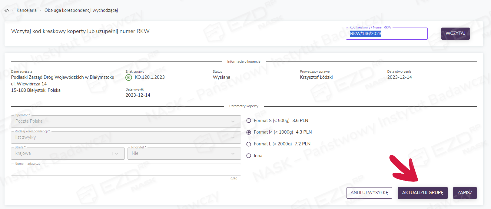Viewport: 491px width, 209px height.
Task: Click the ANULUJ WYSYŁKĘ button
Action: (x=369, y=193)
